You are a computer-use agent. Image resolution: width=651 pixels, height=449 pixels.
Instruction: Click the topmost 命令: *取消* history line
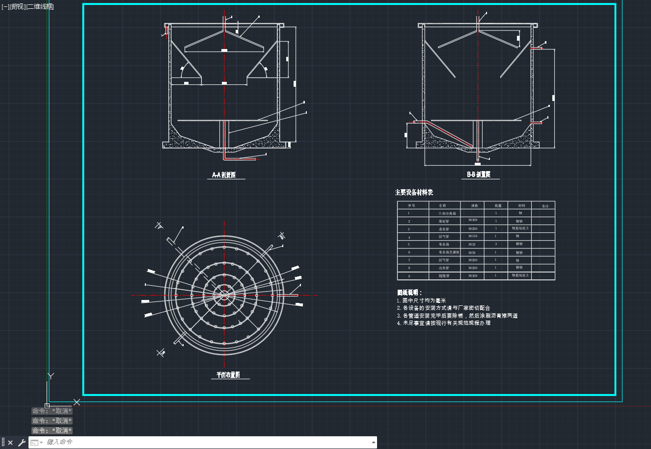tap(52, 411)
